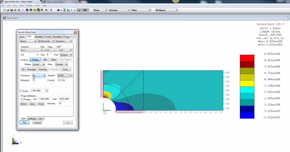The image size is (290, 152).
Task: Toggle the Fringe contour button
Action: click(x=35, y=60)
